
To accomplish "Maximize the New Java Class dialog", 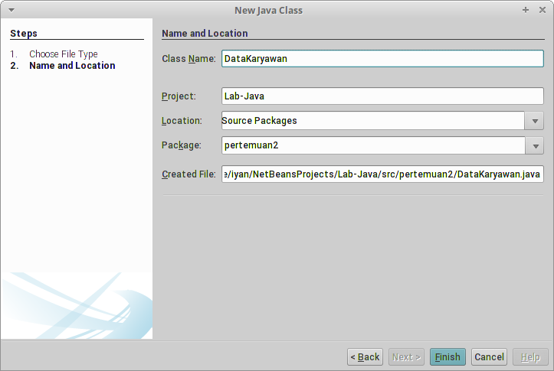I will (x=526, y=10).
